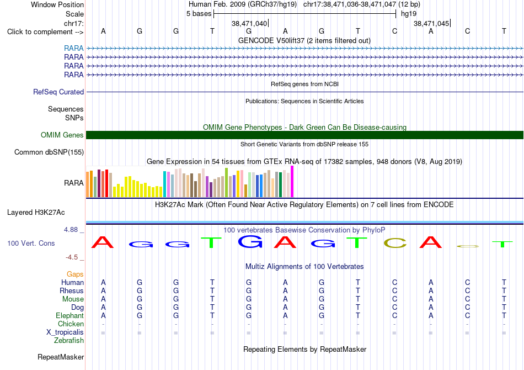Click the Scale track label
The width and height of the screenshot is (524, 370).
coord(74,14)
